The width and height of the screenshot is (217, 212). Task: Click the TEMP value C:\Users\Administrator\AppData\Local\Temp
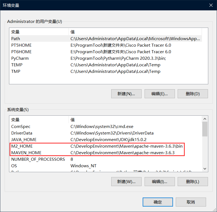tap(115, 65)
